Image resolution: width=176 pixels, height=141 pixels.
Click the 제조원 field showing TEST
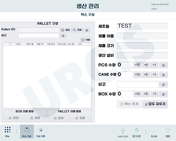tap(142, 26)
